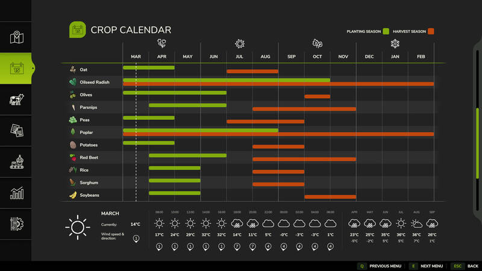This screenshot has height=271, width=482.
Task: Click the Potatoes crop icon
Action: (72, 145)
